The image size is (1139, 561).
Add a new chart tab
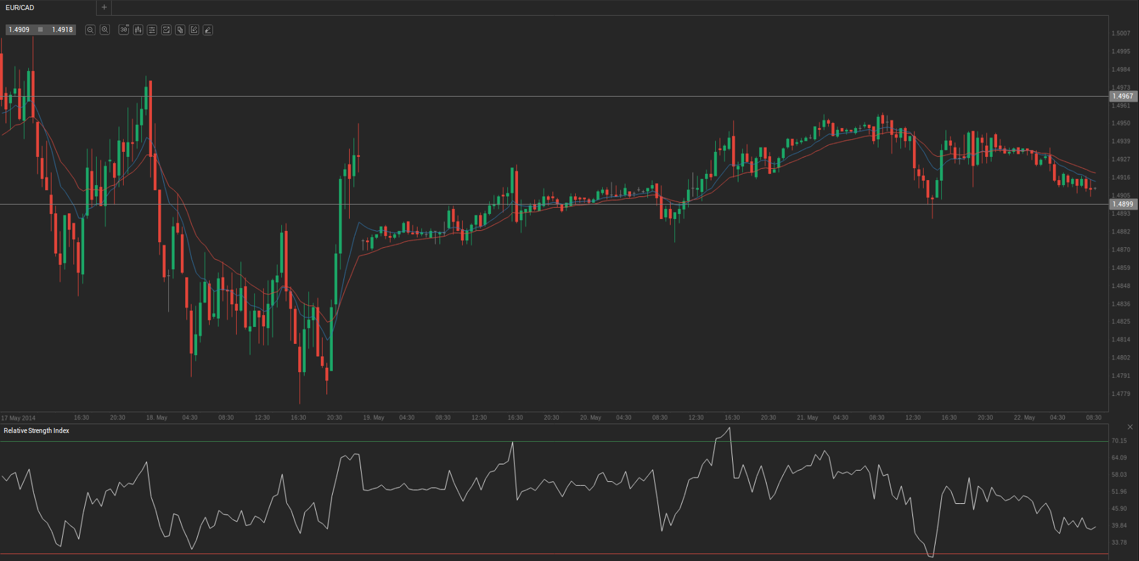coord(104,8)
